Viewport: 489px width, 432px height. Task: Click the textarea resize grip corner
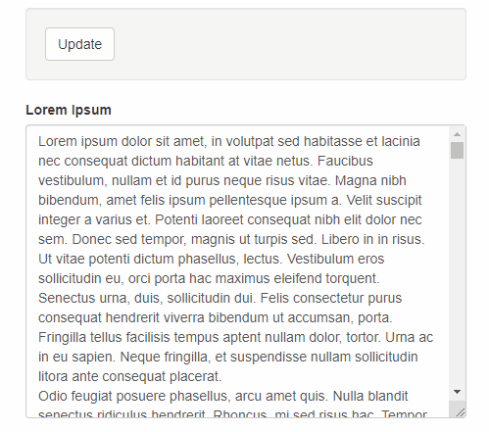click(460, 412)
